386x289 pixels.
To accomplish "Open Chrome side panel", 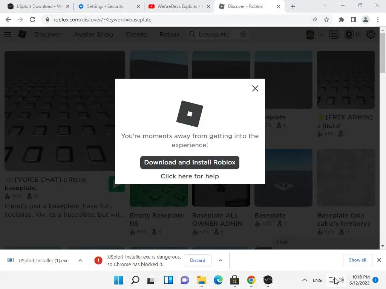I will 354,20.
